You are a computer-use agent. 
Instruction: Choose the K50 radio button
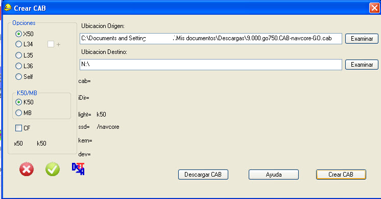[x=18, y=102]
